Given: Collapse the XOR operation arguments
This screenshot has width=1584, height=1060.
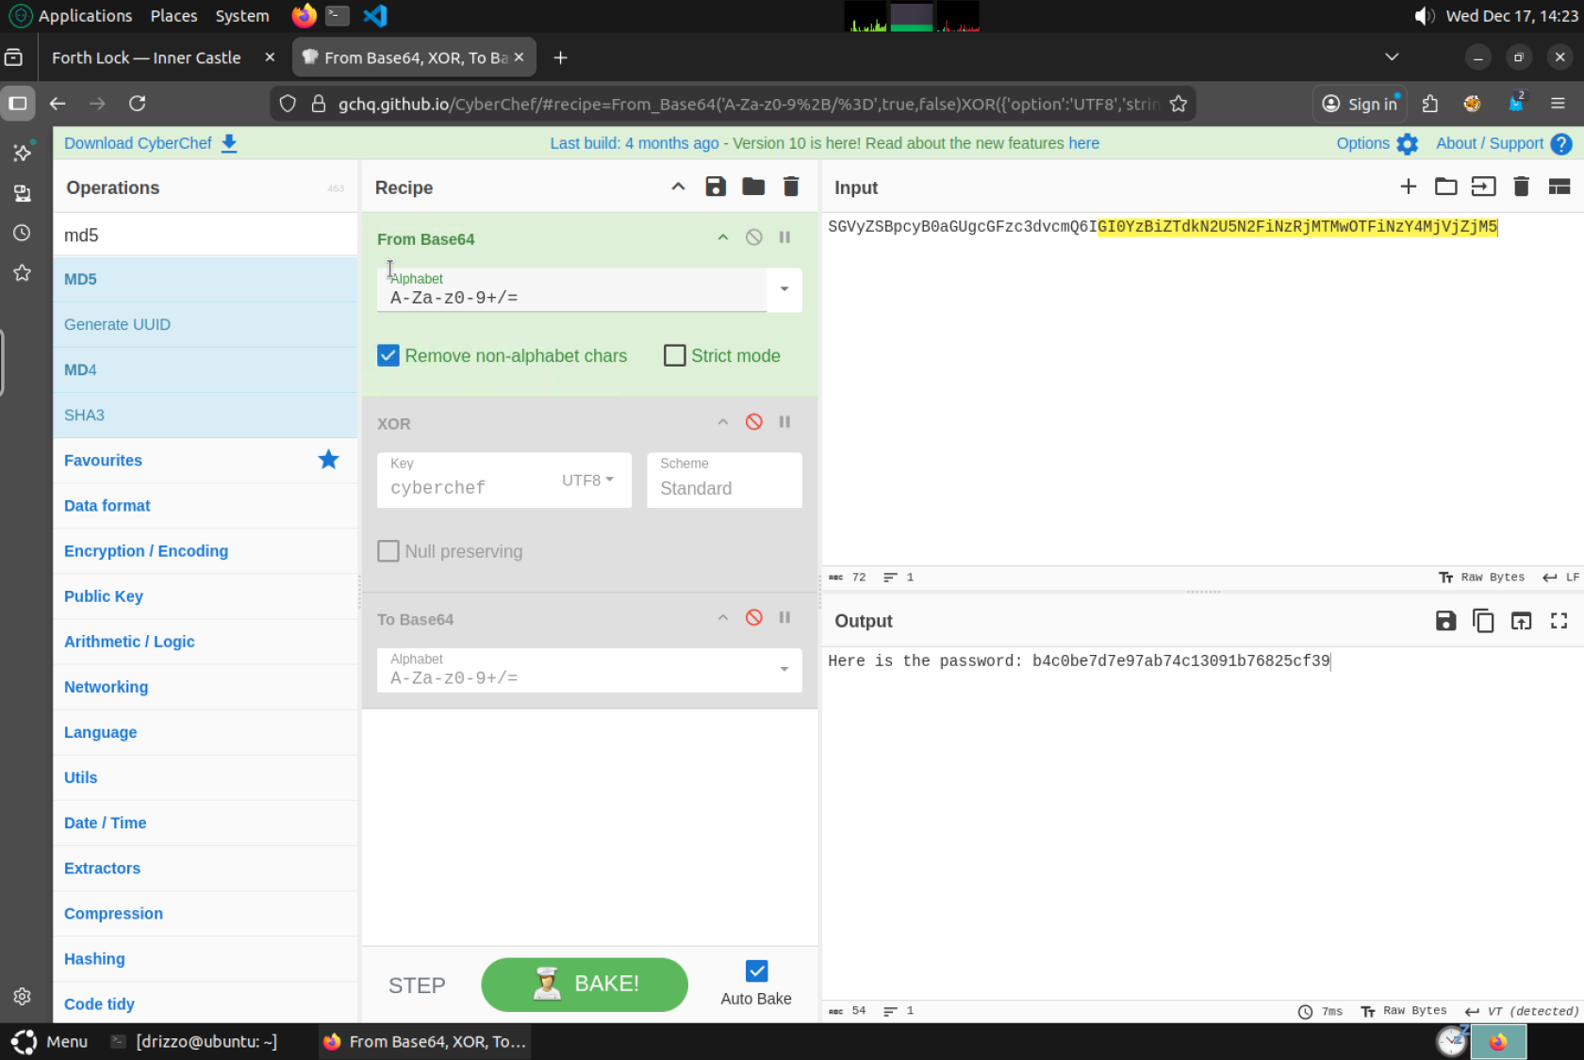Looking at the screenshot, I should pyautogui.click(x=723, y=422).
